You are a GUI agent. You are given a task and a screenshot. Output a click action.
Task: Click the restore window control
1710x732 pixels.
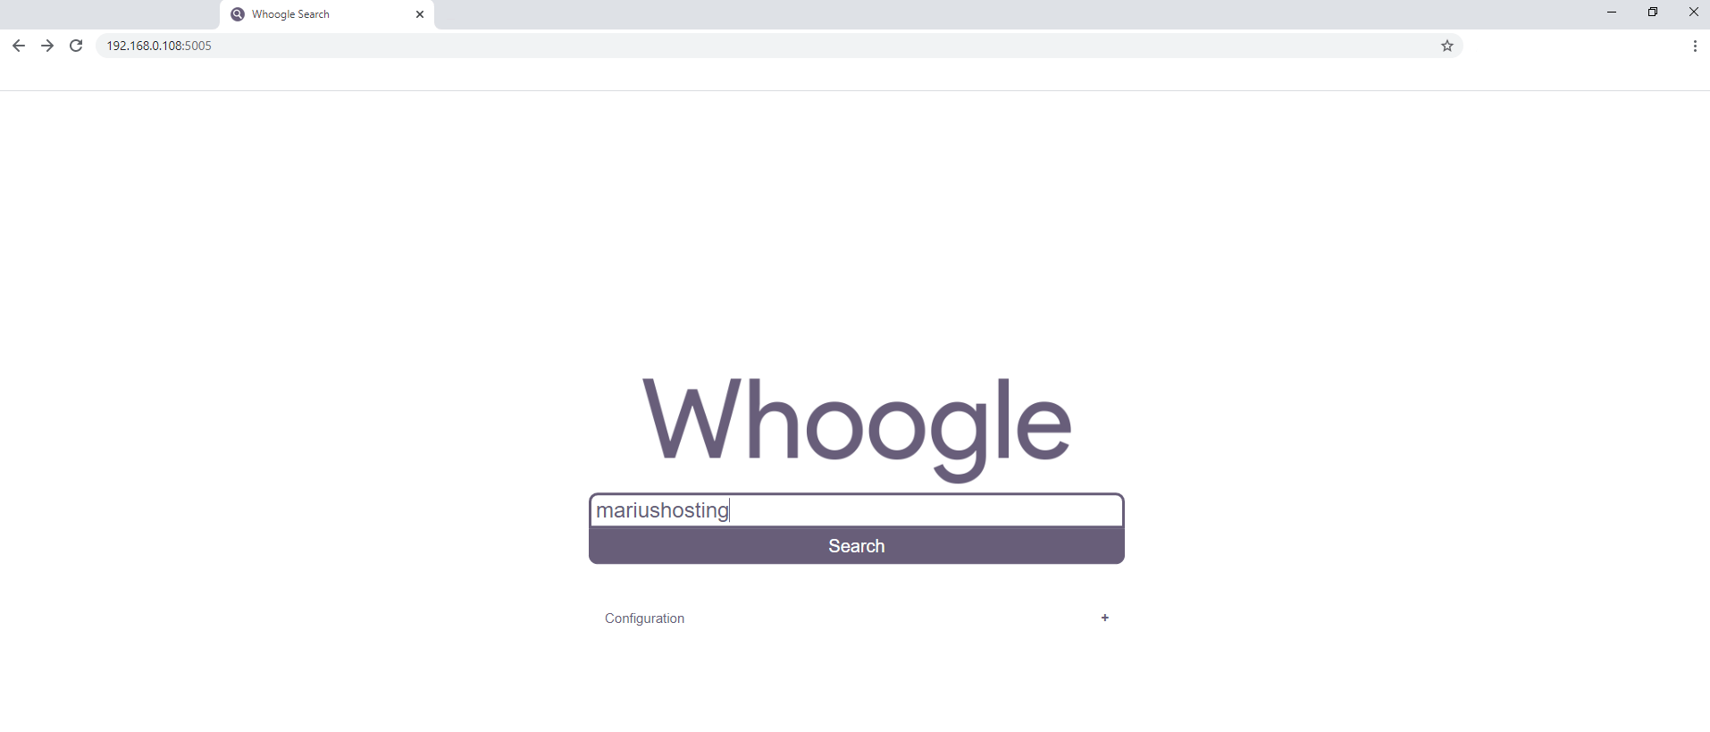pyautogui.click(x=1652, y=12)
